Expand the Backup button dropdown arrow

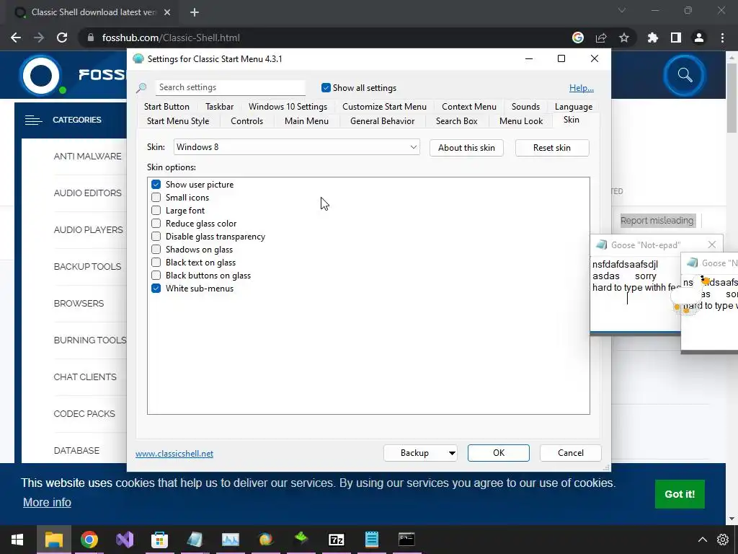[x=451, y=453]
